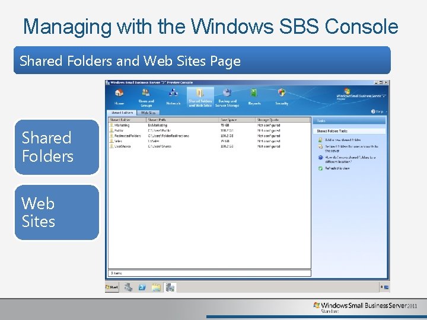Open Windows Explorer from taskbar
The width and height of the screenshot is (427, 320).
157,287
